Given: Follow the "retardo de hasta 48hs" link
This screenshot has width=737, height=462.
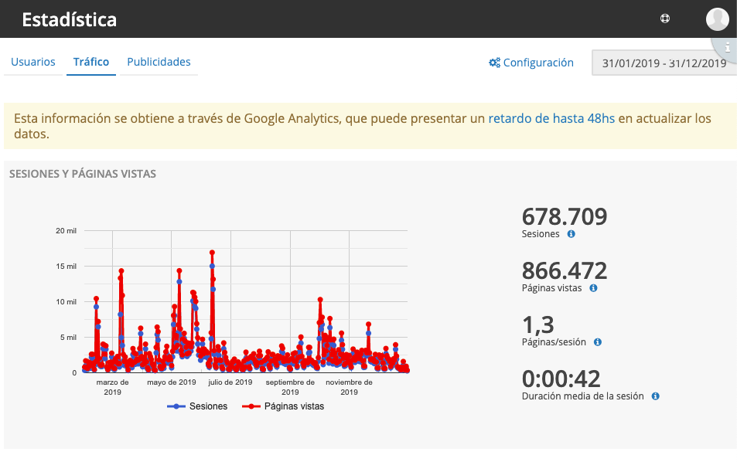Looking at the screenshot, I should 551,118.
